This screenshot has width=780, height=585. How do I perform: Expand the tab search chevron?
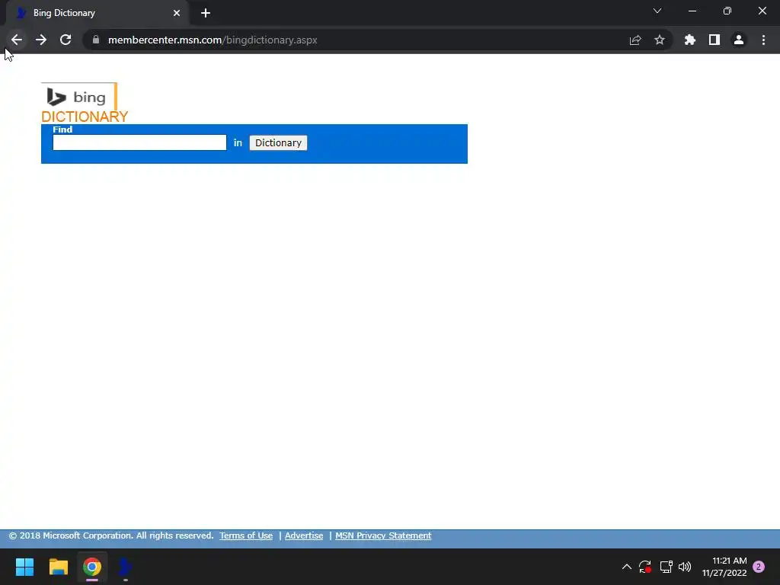coord(657,11)
